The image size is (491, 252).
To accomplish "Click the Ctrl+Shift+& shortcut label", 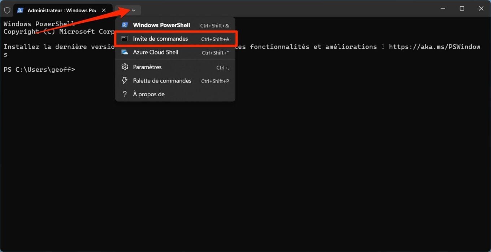I will tap(215, 26).
